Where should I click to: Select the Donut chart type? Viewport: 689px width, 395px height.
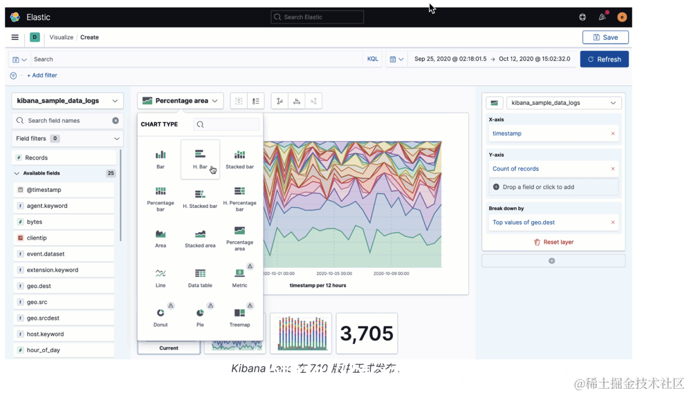pyautogui.click(x=160, y=318)
